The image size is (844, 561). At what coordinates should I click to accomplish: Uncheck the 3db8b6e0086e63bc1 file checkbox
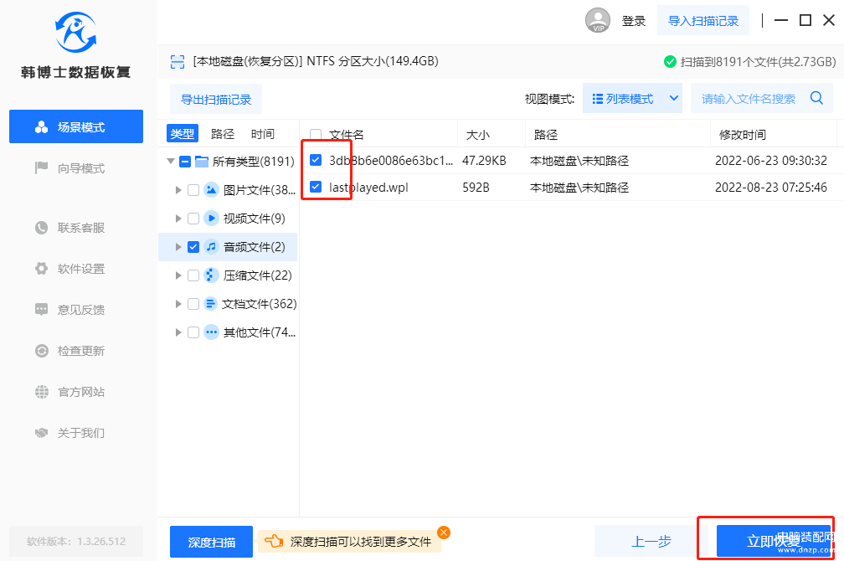click(316, 160)
